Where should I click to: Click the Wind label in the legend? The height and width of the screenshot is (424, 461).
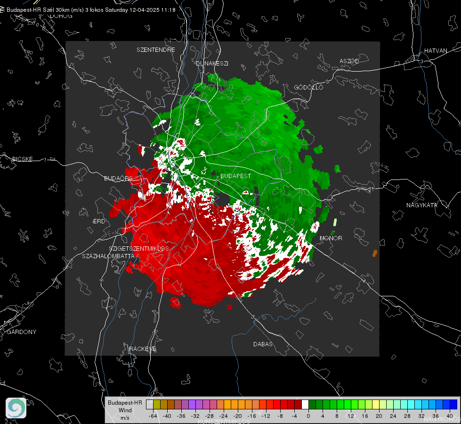click(125, 410)
